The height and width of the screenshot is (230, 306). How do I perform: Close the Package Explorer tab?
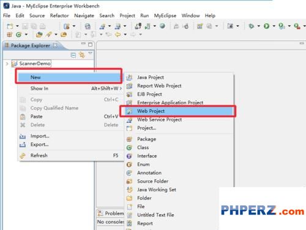point(55,45)
